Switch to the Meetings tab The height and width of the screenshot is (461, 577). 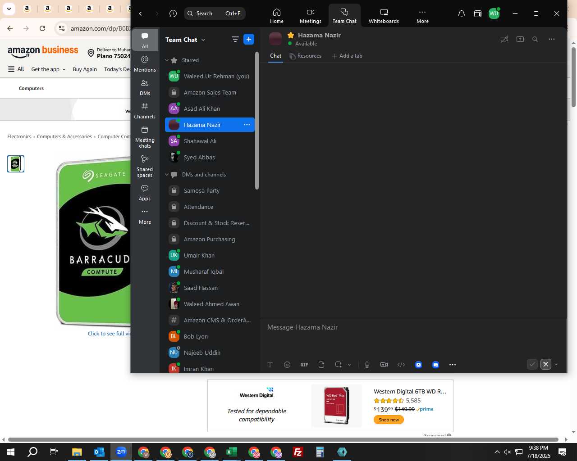(x=311, y=16)
